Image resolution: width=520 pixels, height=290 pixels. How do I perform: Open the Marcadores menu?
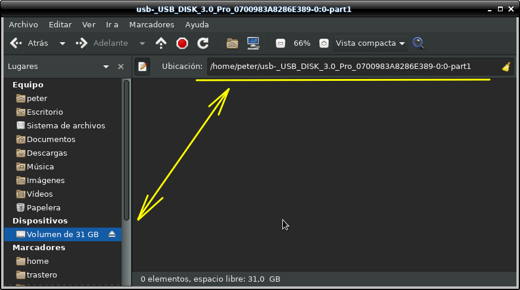coord(151,25)
